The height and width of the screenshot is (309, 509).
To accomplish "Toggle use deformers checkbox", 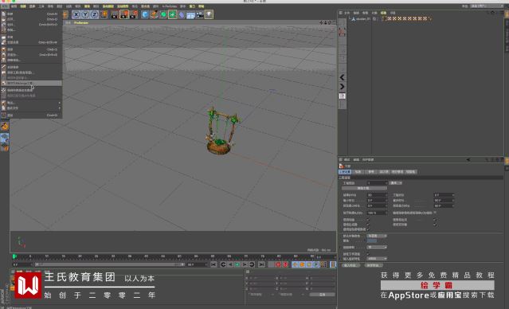I will 434,225.
